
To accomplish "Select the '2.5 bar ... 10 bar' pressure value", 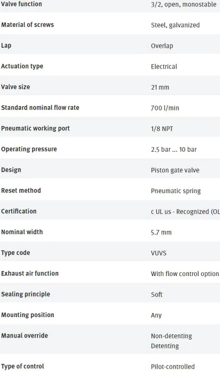I will 174,149.
